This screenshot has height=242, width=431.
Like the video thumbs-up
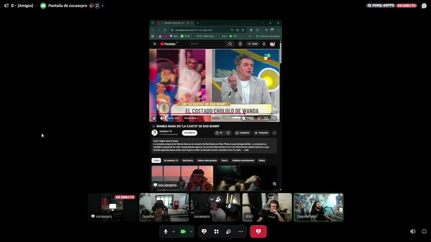(x=219, y=133)
